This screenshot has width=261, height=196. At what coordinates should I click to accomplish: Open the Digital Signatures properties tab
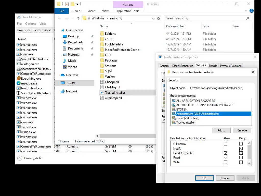(x=182, y=66)
